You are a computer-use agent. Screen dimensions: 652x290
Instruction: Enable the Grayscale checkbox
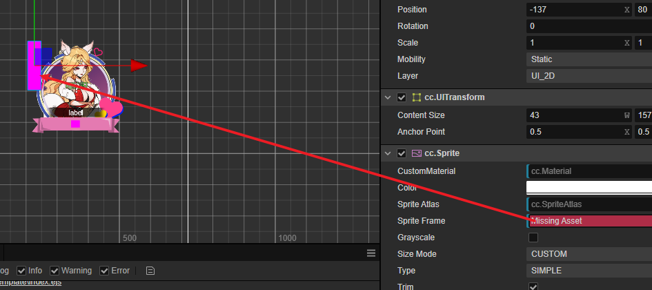533,238
